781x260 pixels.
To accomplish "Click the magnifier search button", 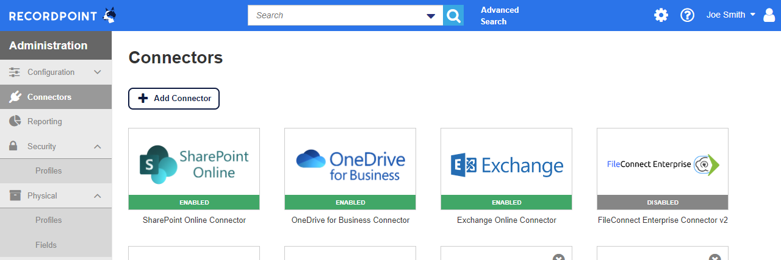I will pyautogui.click(x=453, y=15).
